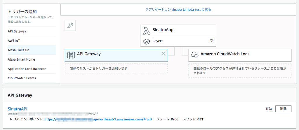Click the Layers count (0)

pyautogui.click(x=211, y=41)
